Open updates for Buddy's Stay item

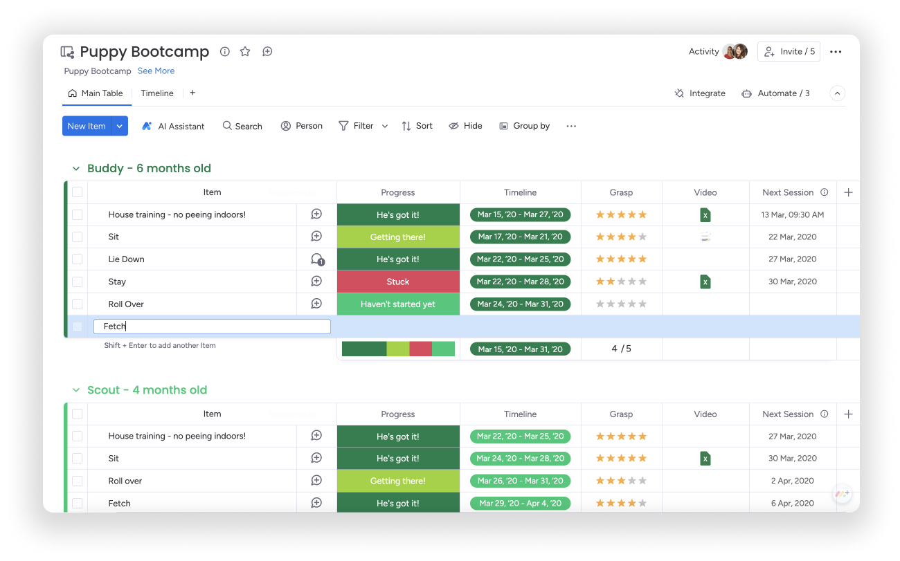[x=316, y=282]
